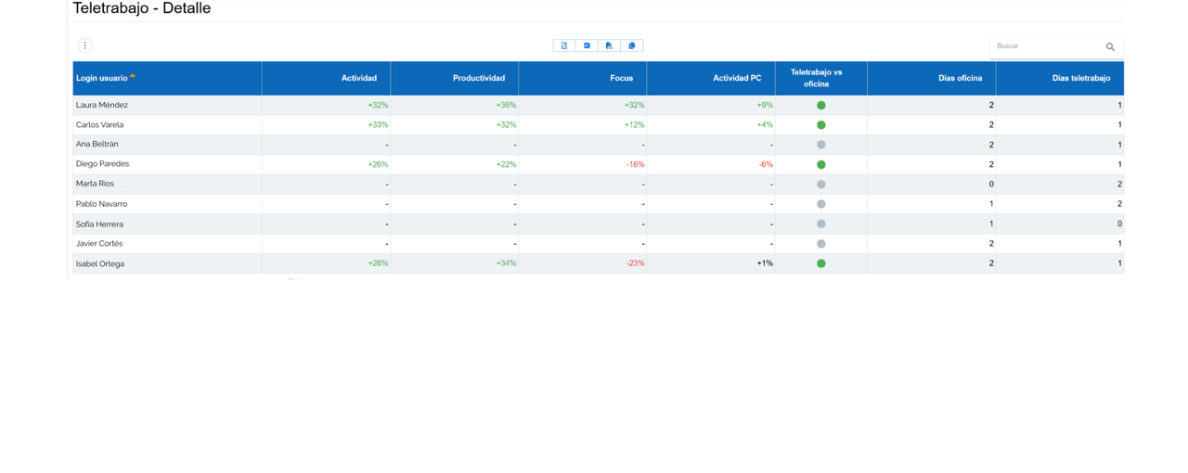Sort by Días oficina column header

pyautogui.click(x=960, y=78)
